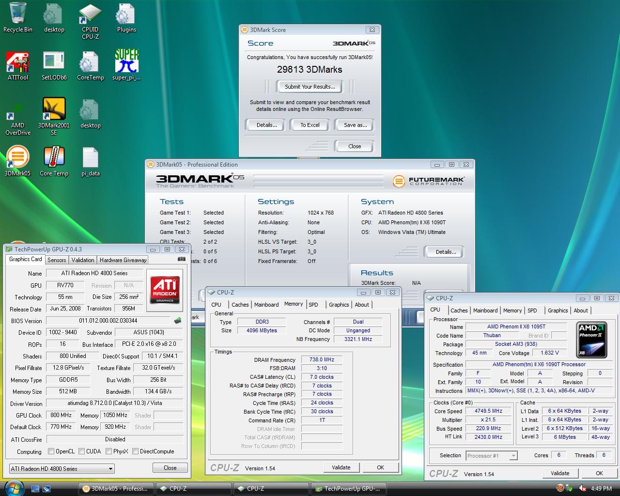Open the Hardware Giveaway tab in GPU-Z
Image resolution: width=620 pixels, height=496 pixels.
tap(123, 260)
